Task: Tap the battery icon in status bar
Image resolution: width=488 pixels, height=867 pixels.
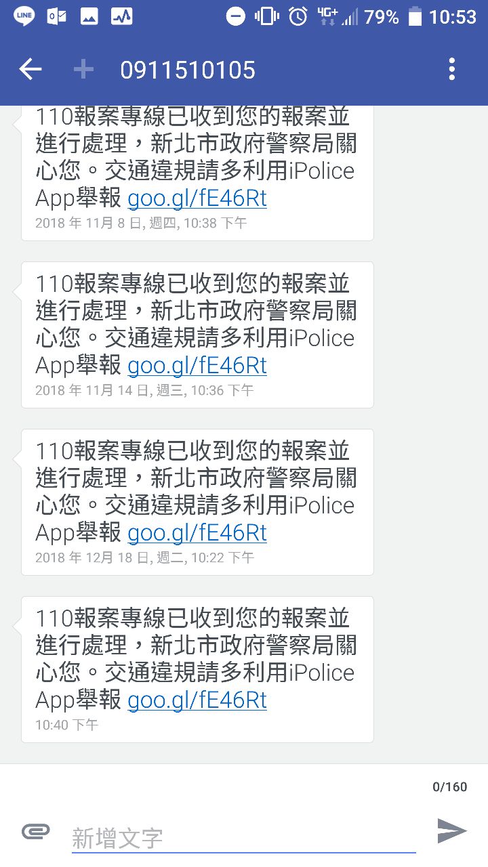Action: click(415, 16)
